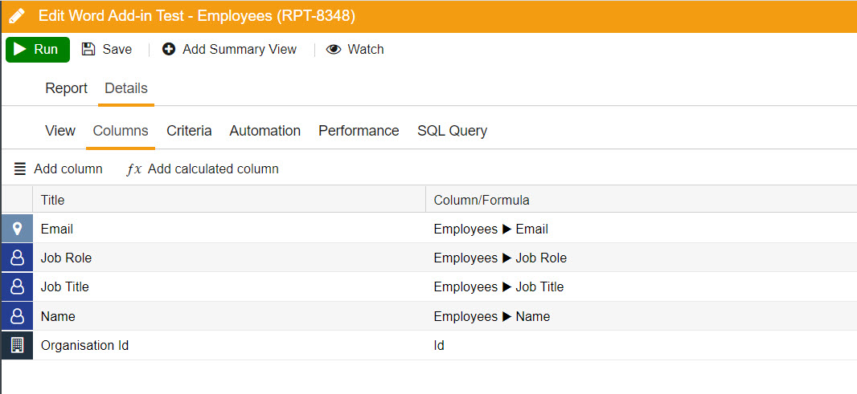Click the 'Employees ▶ Email' formula cell
The width and height of the screenshot is (857, 394).
(641, 229)
